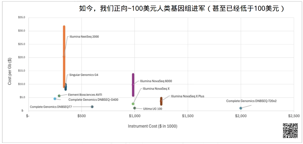Click the DNBSEQ-T20x2 data point marker

[x=241, y=108]
